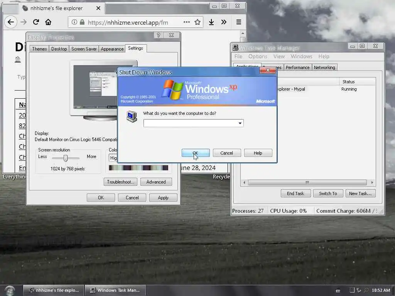The width and height of the screenshot is (395, 296).
Task: Click Task Manager horizontal scrollbar
Action: (x=307, y=182)
